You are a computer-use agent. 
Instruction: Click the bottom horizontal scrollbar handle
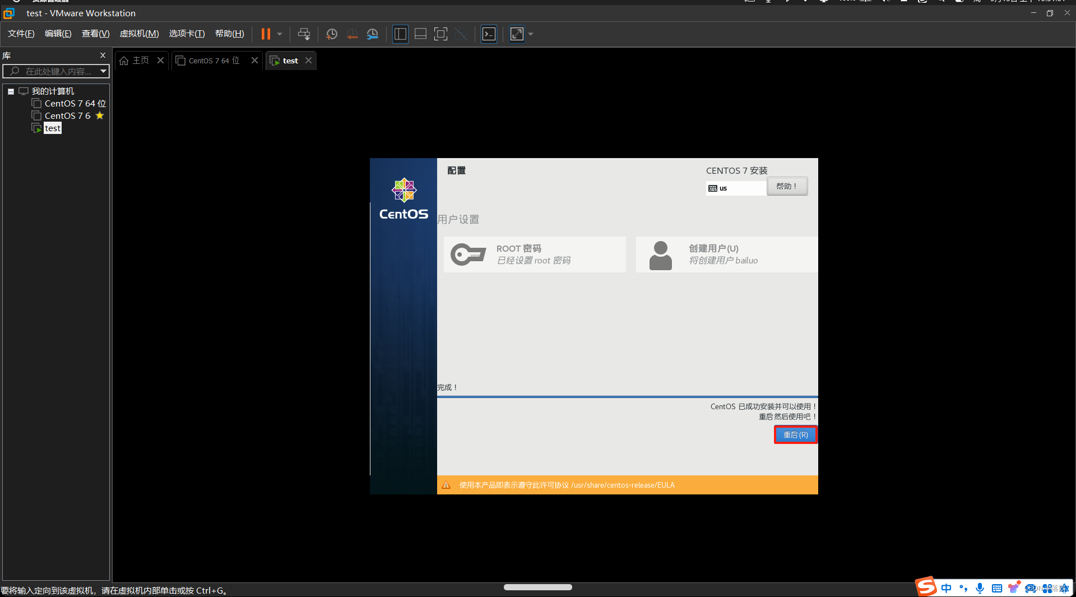[538, 587]
